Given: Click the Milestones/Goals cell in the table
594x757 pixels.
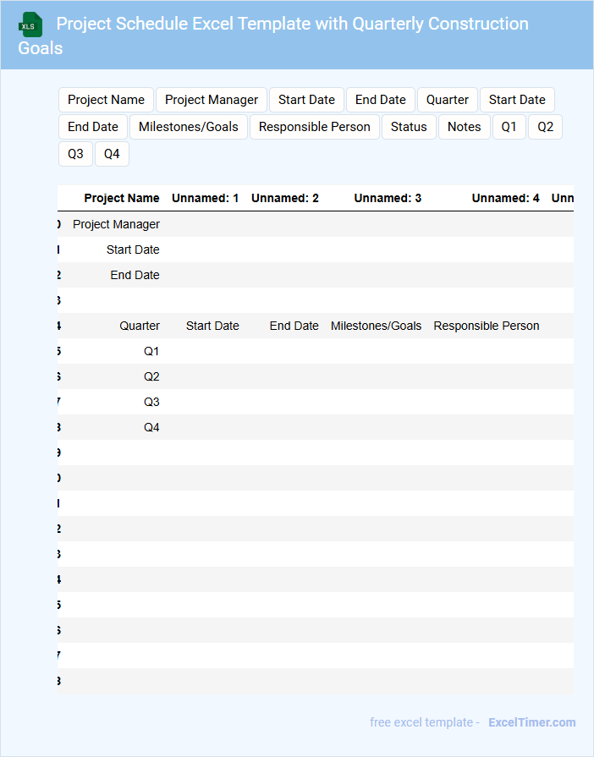Looking at the screenshot, I should pyautogui.click(x=376, y=326).
